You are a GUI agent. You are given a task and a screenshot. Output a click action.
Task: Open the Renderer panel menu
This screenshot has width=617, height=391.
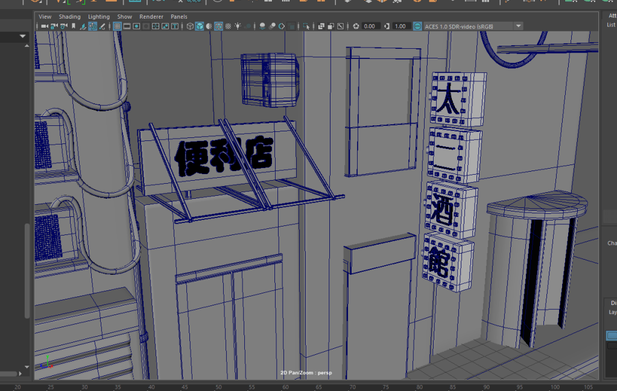tap(151, 17)
